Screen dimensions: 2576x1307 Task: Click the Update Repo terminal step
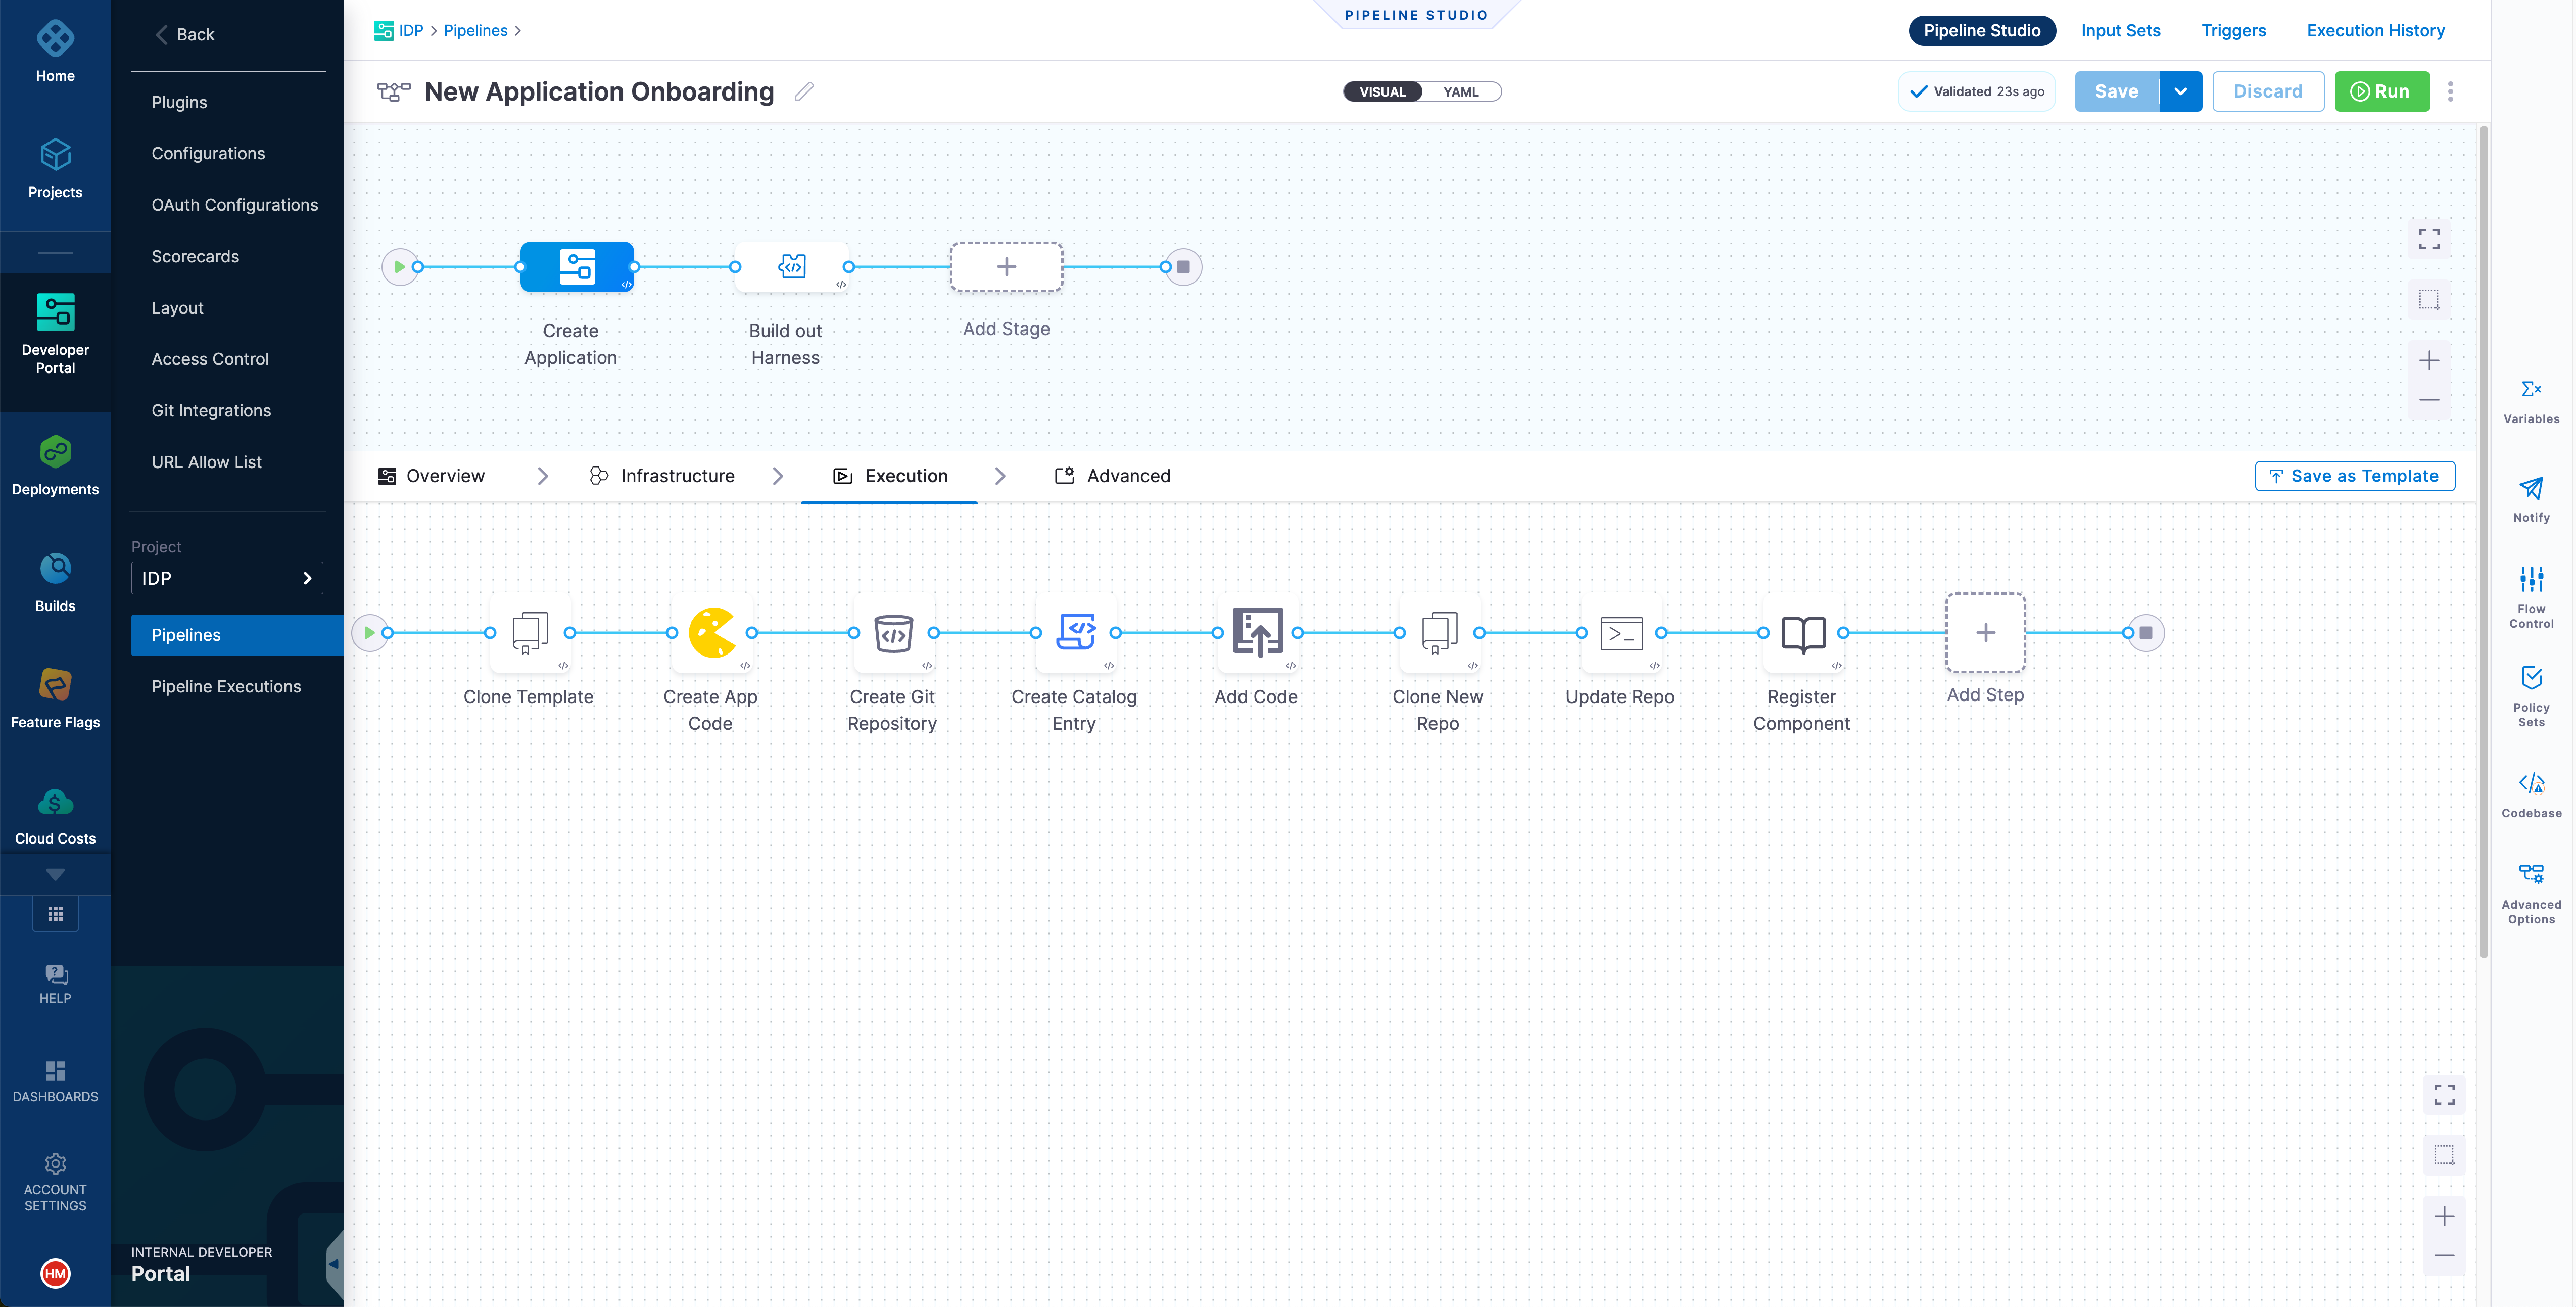[1620, 632]
